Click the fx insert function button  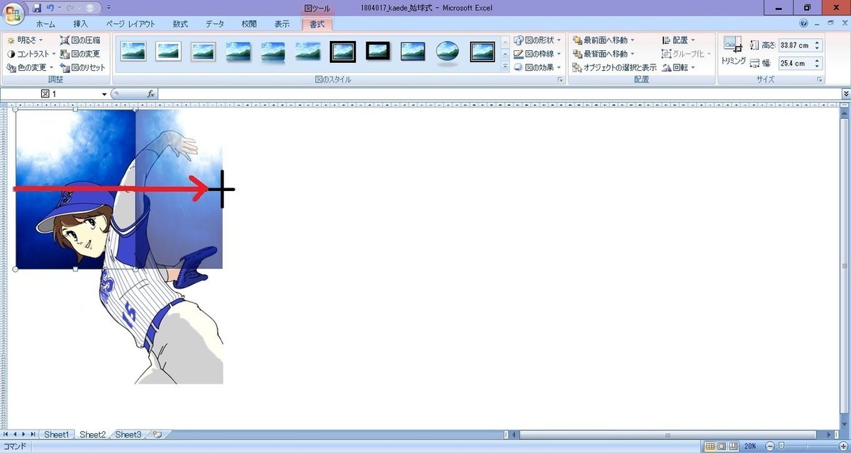[150, 94]
